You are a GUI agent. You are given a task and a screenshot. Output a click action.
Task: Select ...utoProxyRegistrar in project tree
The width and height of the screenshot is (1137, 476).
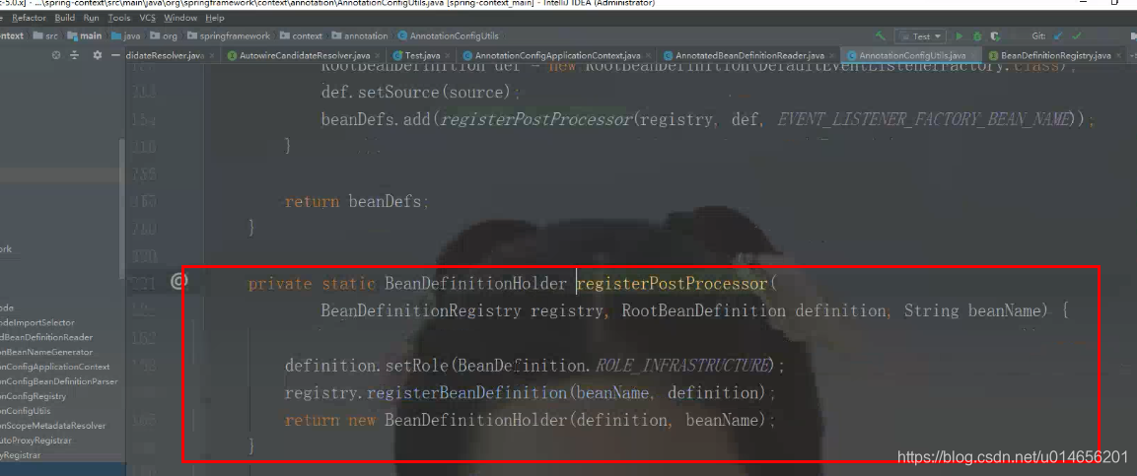36,440
